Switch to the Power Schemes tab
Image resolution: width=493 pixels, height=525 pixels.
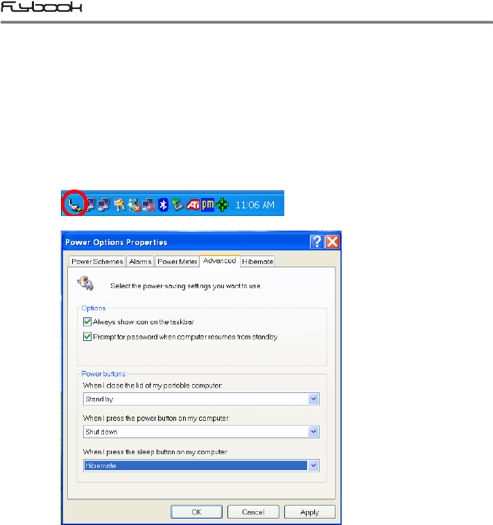97,262
